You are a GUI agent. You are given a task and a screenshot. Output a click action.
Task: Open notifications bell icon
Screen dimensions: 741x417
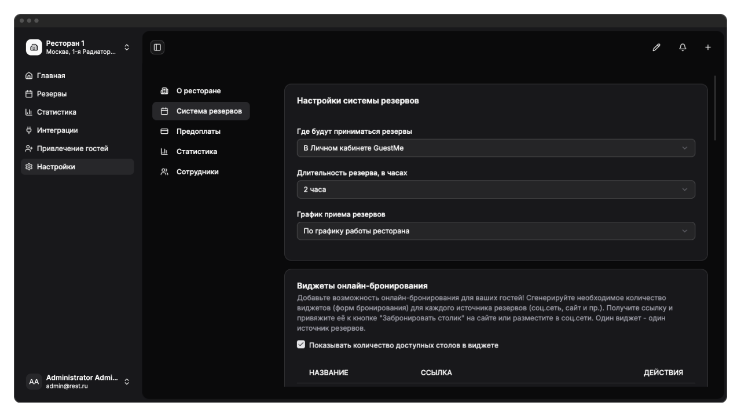point(683,47)
